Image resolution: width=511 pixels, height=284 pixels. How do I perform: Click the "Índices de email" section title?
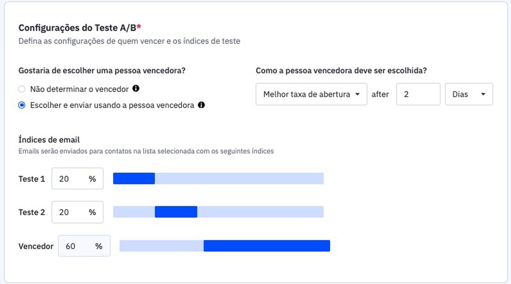point(49,140)
